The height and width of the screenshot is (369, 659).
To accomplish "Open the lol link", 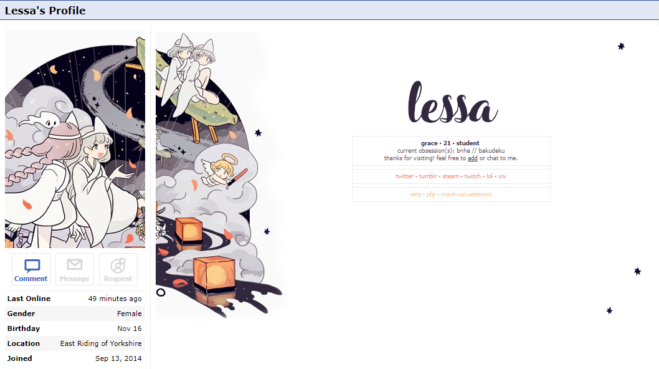I will (489, 176).
